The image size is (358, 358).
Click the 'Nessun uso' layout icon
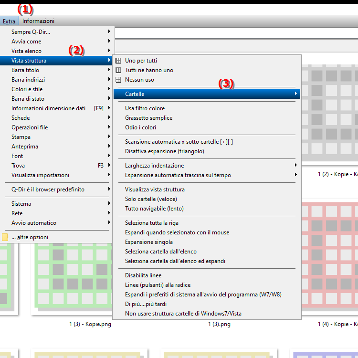[118, 80]
